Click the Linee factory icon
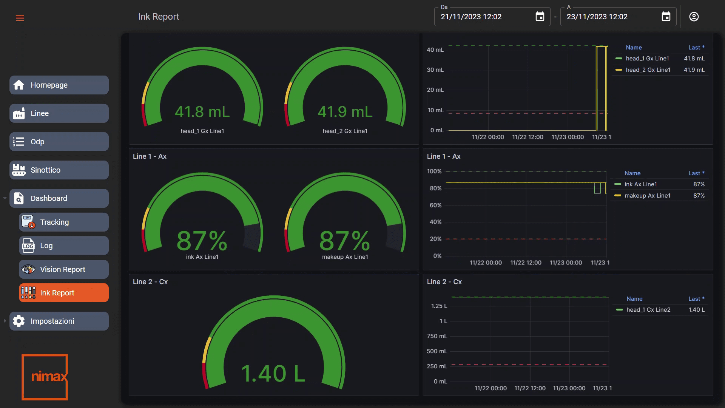725x408 pixels. (x=19, y=113)
